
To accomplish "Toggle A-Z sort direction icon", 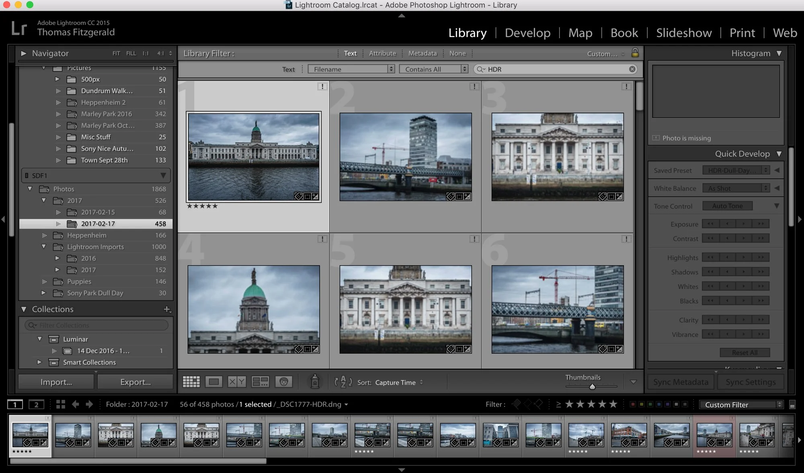I will tap(343, 382).
